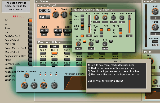
Task: Toggle Bus 2 under AM2
Action: pos(43,60)
